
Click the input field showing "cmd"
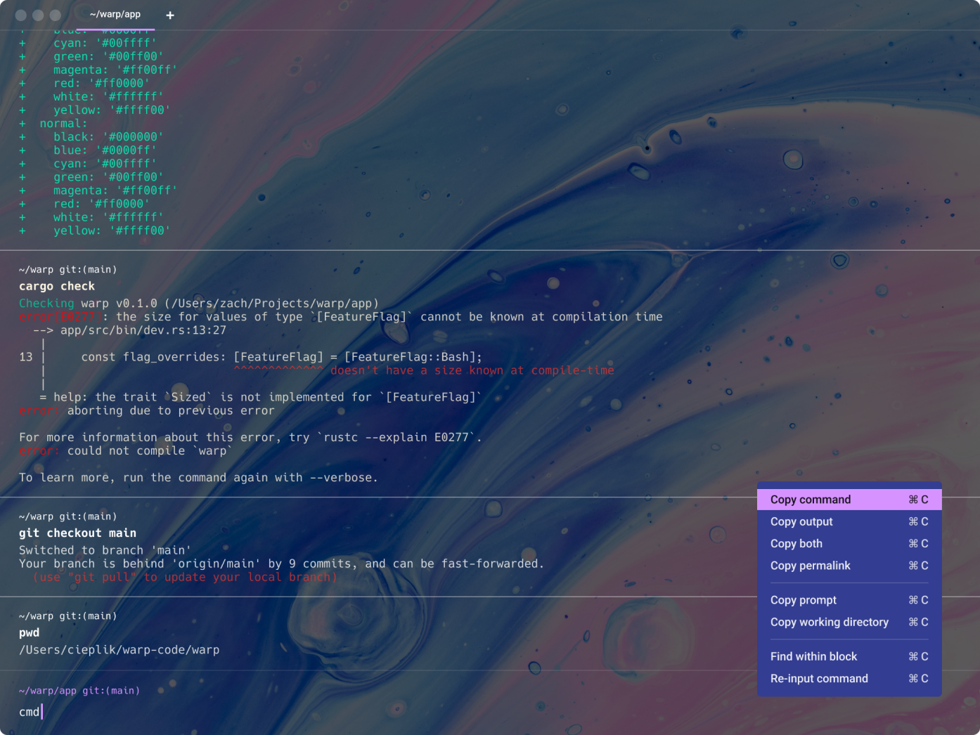tap(30, 712)
